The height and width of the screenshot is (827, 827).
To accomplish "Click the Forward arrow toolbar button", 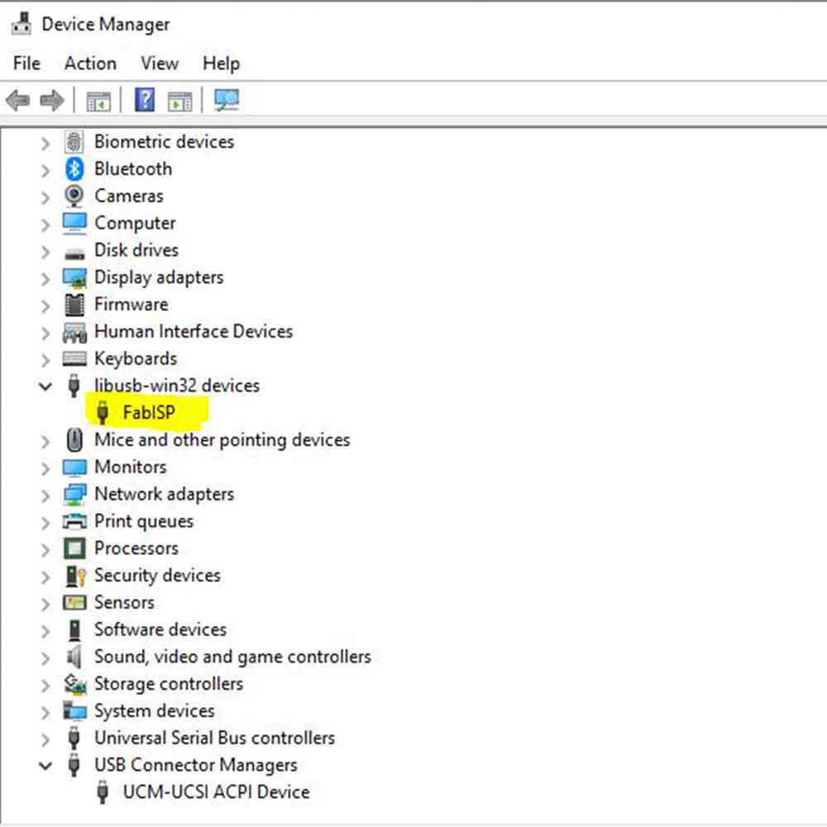I will pos(51,100).
